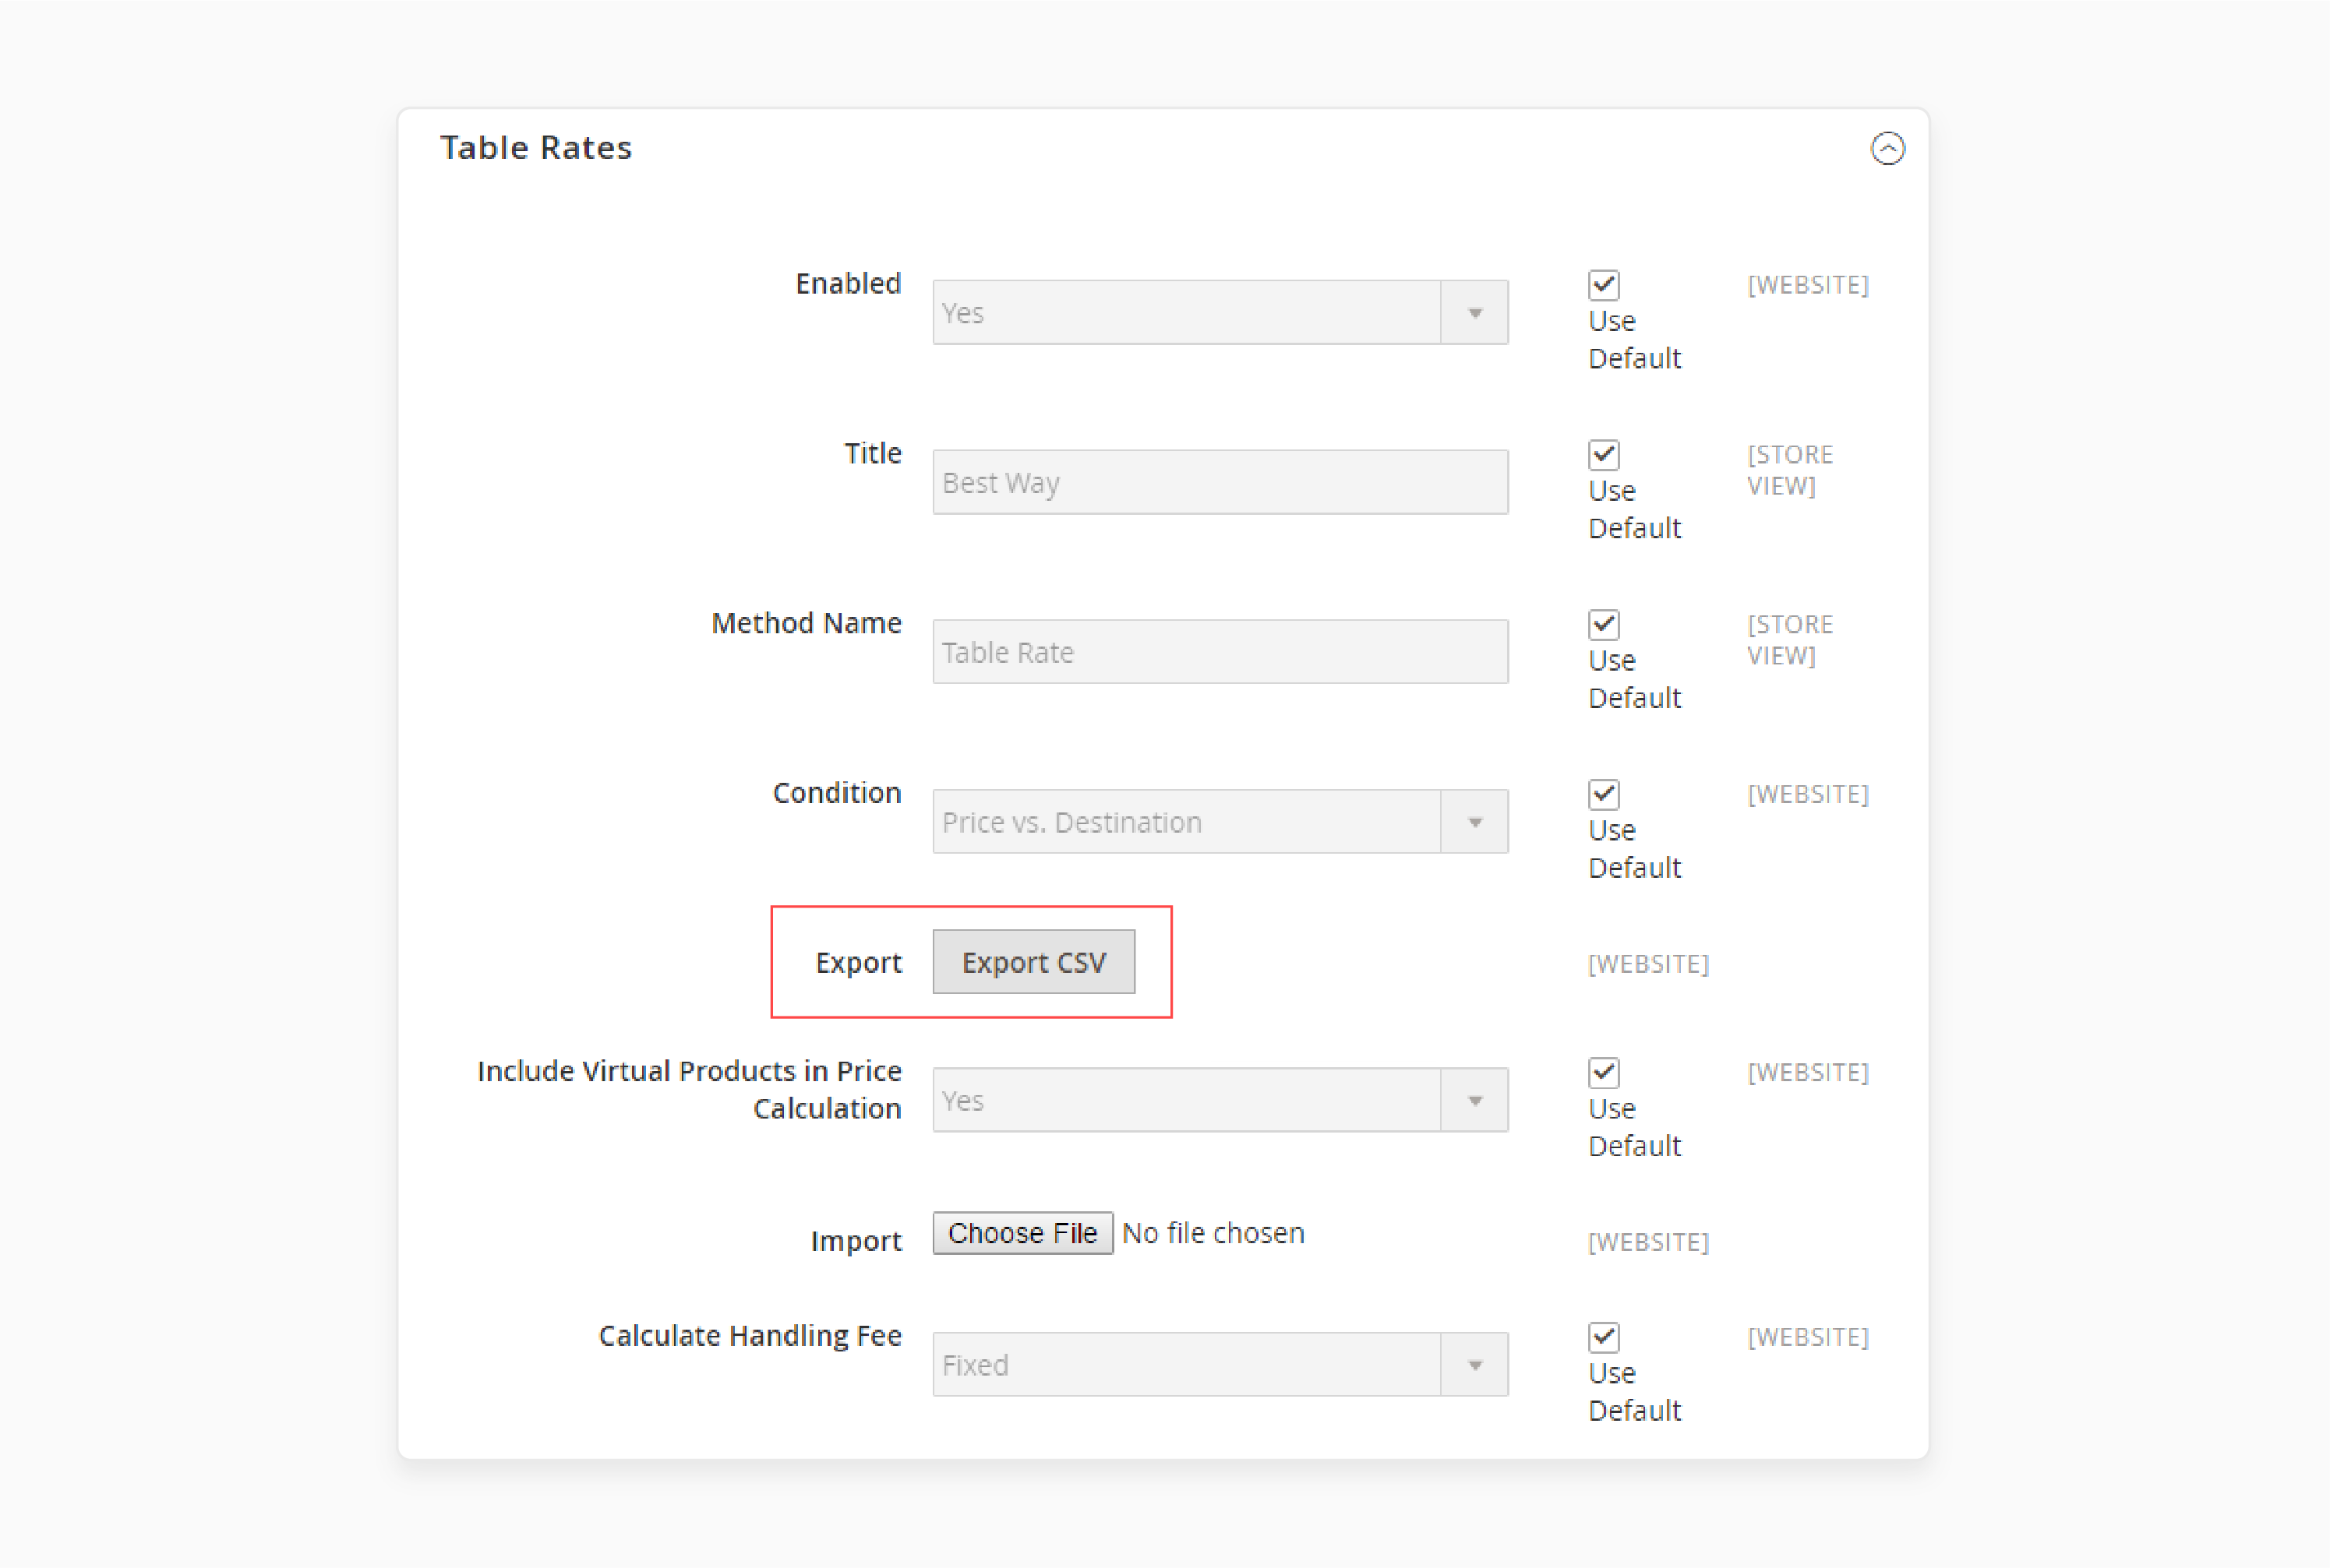This screenshot has width=2330, height=1568.
Task: Toggle Use Default for Enabled
Action: [x=1603, y=285]
